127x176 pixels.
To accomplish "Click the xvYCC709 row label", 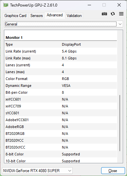I will [x=13, y=106].
